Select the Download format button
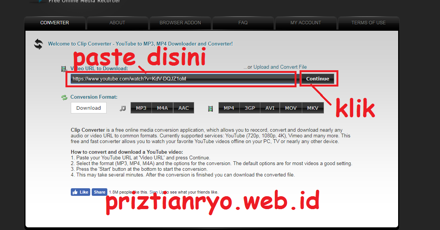Image resolution: width=440 pixels, height=230 pixels. coord(88,108)
